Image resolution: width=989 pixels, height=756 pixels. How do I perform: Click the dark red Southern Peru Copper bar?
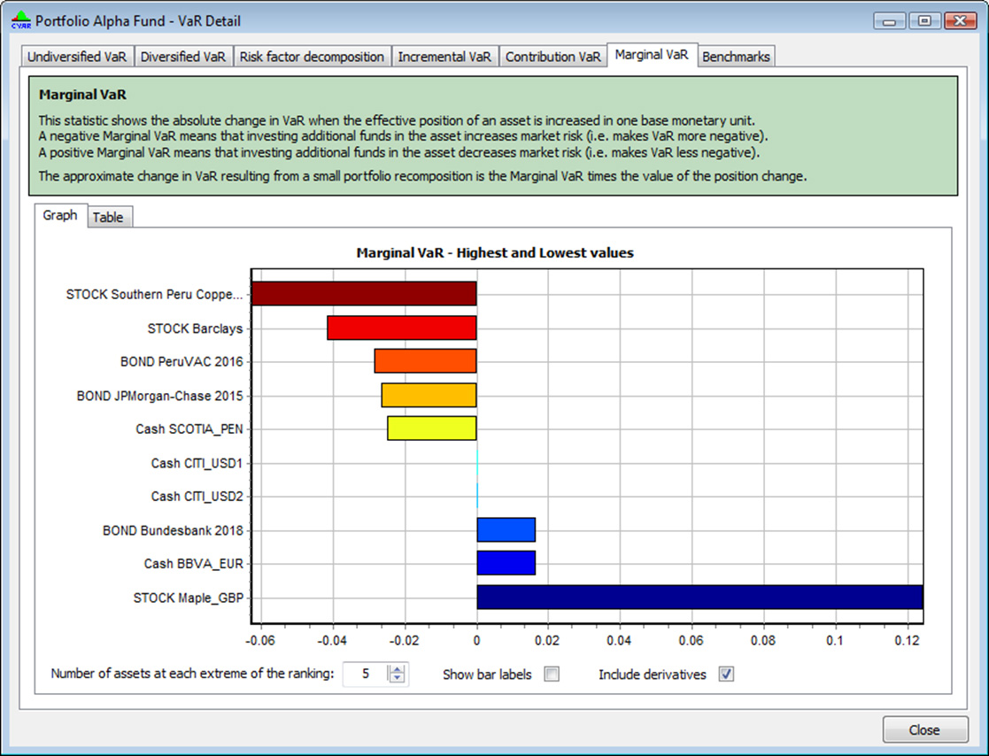click(x=364, y=294)
